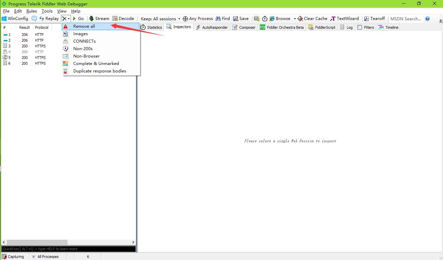Choose Duplicate response bodies entry

tap(101, 71)
